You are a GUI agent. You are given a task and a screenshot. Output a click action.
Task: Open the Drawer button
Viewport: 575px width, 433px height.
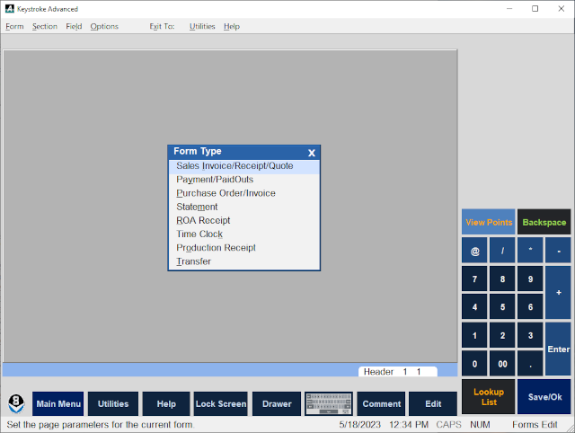(x=276, y=403)
